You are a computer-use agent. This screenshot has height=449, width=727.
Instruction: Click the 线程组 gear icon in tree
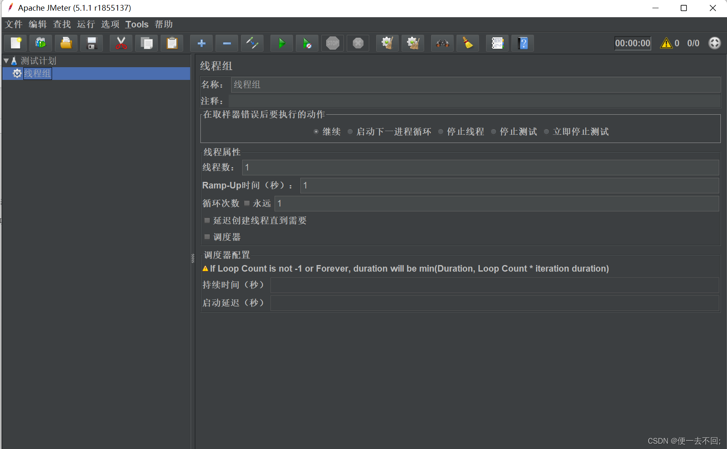(17, 73)
